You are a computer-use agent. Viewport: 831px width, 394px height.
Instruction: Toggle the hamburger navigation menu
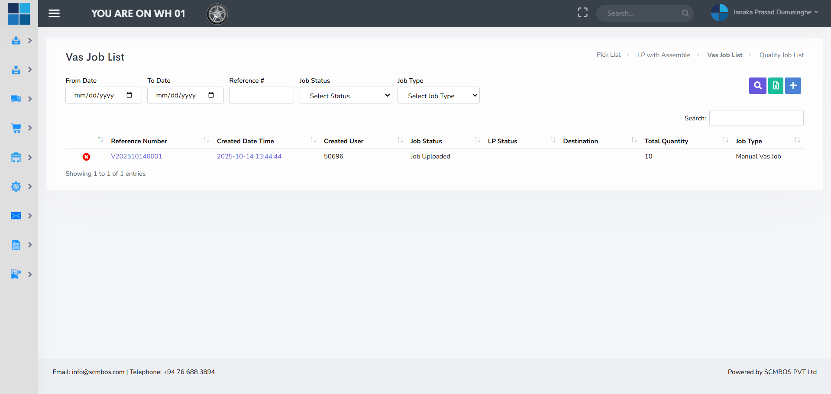tap(54, 13)
